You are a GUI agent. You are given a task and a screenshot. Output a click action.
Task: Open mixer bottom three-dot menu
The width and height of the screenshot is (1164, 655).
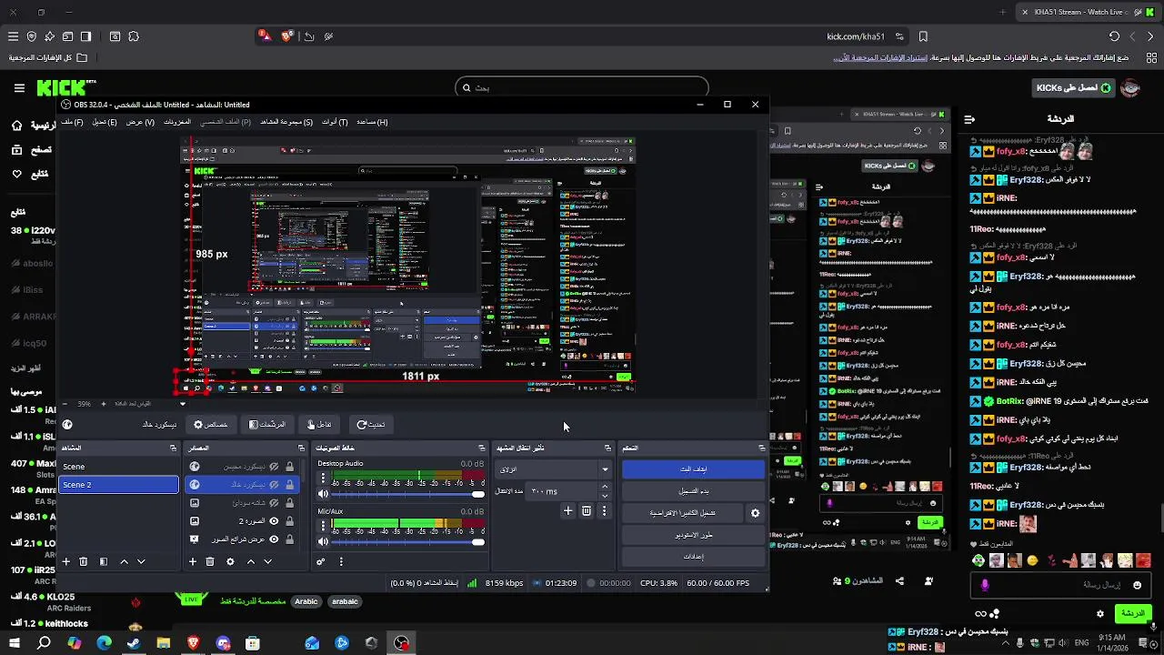point(341,561)
